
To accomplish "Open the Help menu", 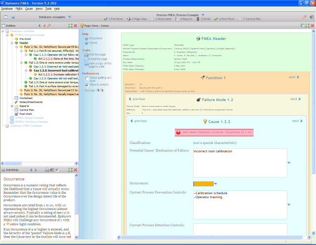I will point(57,9).
